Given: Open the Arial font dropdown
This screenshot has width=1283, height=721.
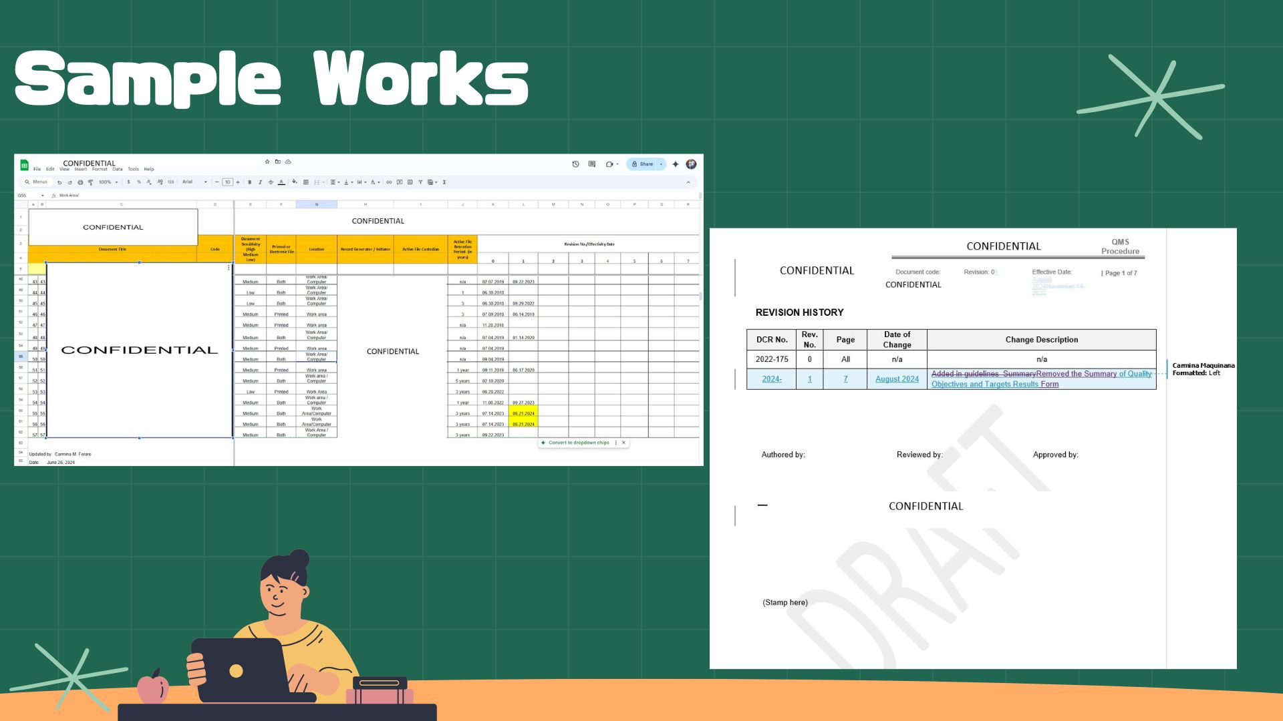Looking at the screenshot, I should (194, 182).
